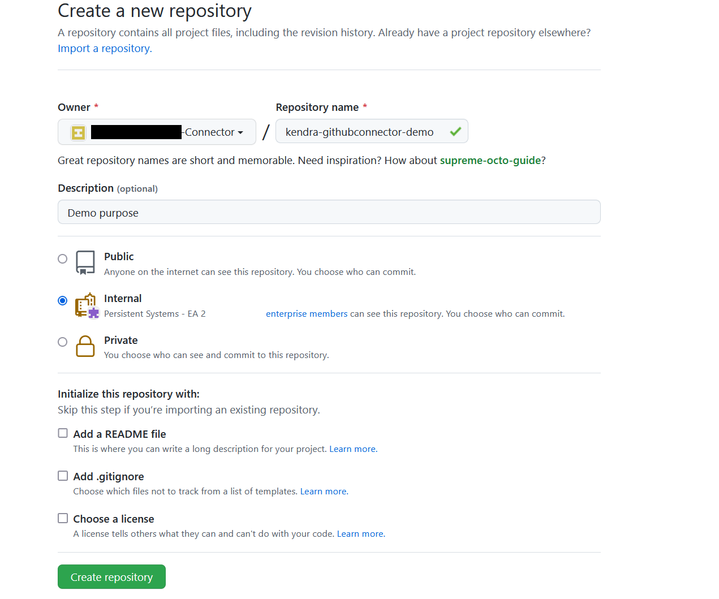Click the Internal repository building icon
Viewport: 719px width, 599px height.
(87, 305)
